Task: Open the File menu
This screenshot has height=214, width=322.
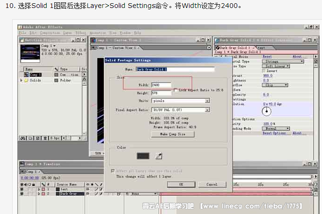Action: 22,33
